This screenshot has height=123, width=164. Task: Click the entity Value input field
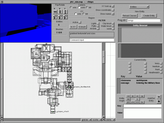[142, 113]
